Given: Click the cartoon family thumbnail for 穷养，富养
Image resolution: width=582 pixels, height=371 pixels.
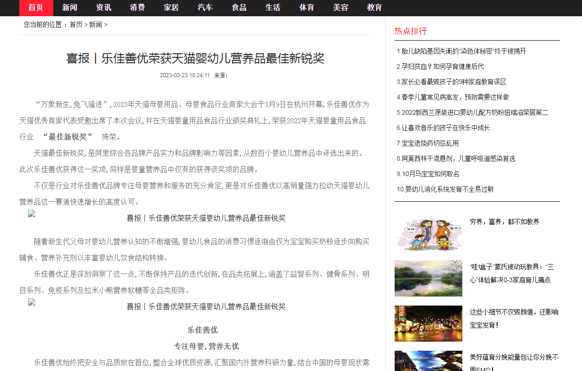Looking at the screenshot, I should [x=428, y=233].
